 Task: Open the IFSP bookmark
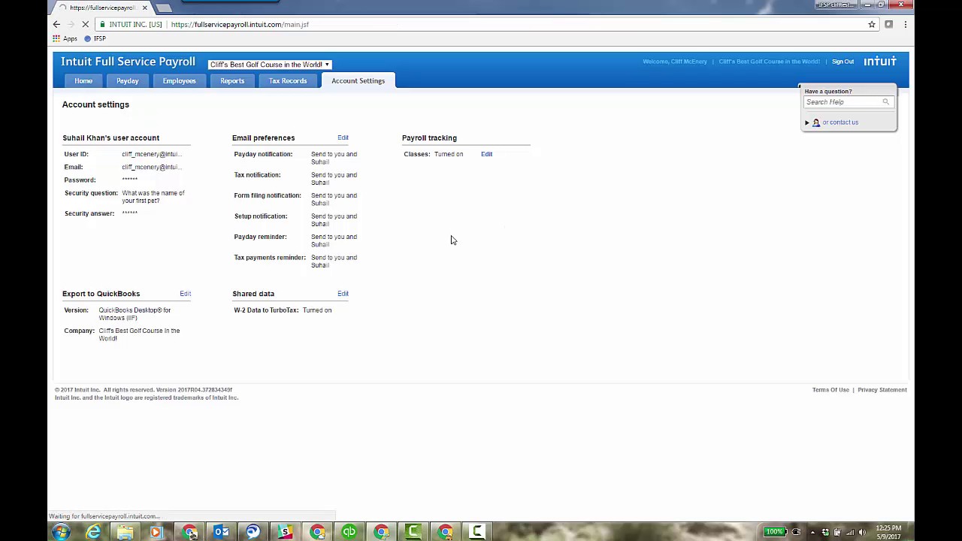click(x=95, y=38)
